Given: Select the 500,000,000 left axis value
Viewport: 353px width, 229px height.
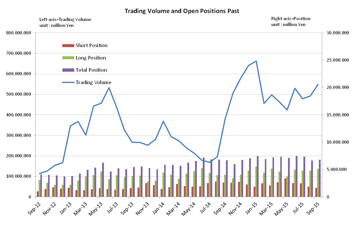Looking at the screenshot, I should tap(18, 95).
